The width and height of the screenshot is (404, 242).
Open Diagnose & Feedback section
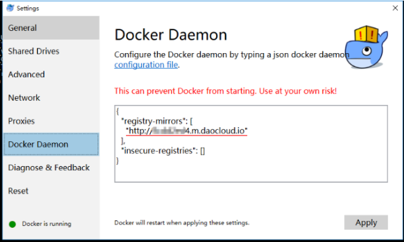coord(51,167)
